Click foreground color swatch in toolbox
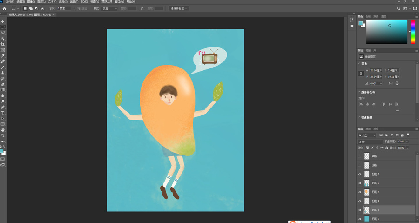The width and height of the screenshot is (419, 223). (1, 151)
